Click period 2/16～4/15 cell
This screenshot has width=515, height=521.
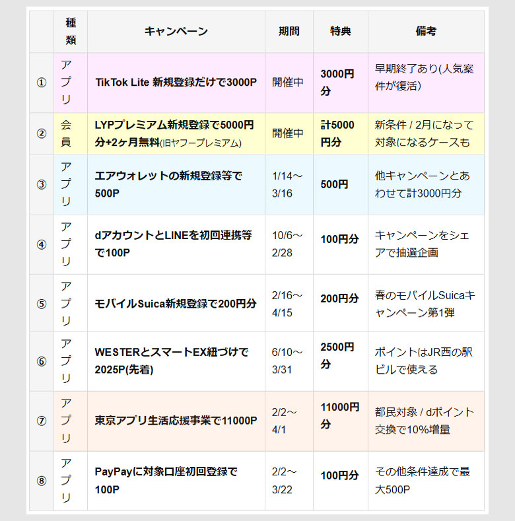click(289, 304)
